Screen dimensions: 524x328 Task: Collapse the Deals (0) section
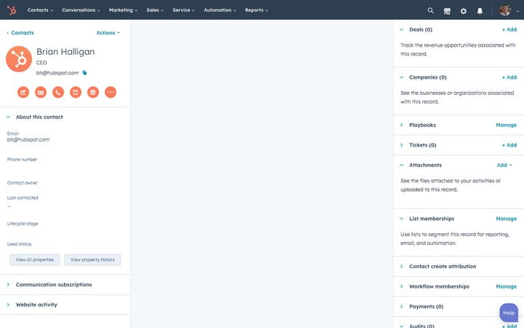[x=401, y=29]
